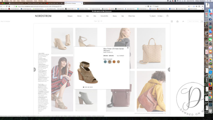The width and height of the screenshot is (213, 120).
Task: Switch to the Nordstrom Anniversary Sale tab
Action: click(17, 3)
